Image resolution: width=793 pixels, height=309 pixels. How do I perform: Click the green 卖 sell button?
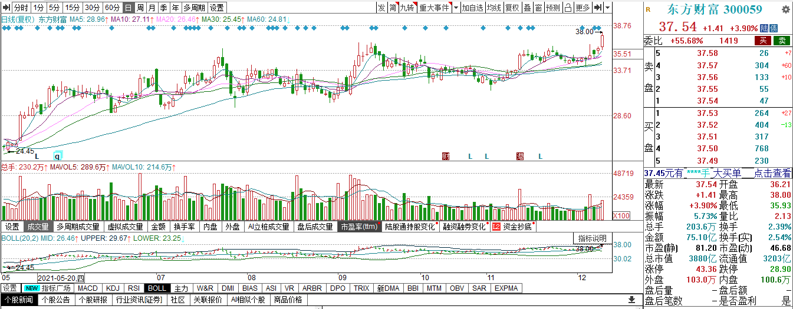[x=782, y=41]
